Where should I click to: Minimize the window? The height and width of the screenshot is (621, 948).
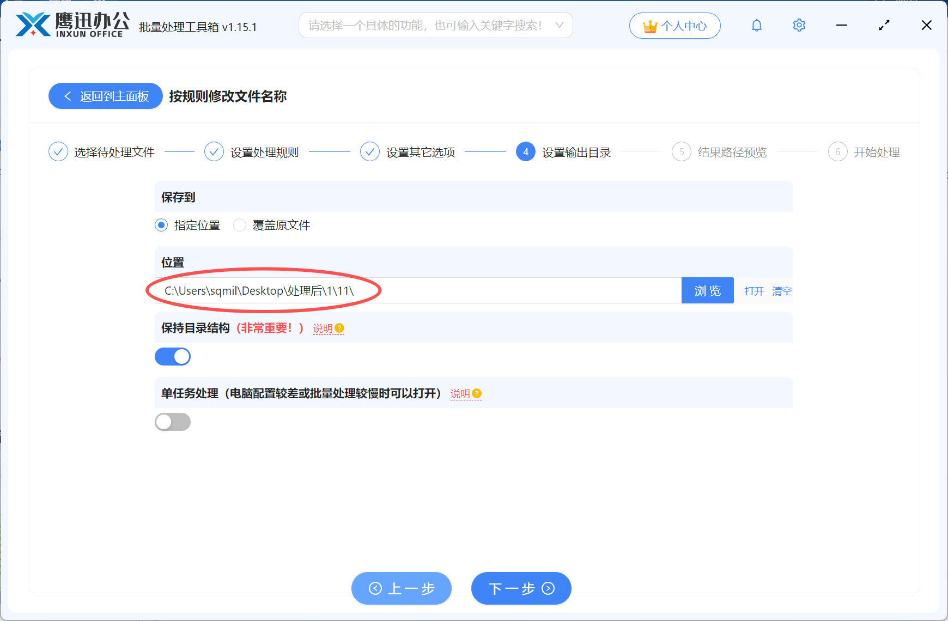[842, 25]
